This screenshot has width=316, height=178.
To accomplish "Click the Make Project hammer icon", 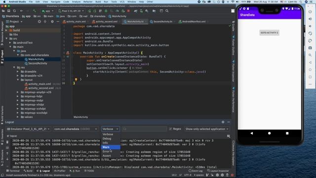I will (35, 11).
